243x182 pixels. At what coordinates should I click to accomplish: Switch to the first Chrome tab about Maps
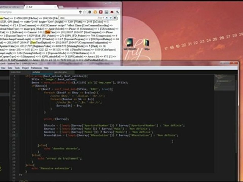tap(12, 7)
